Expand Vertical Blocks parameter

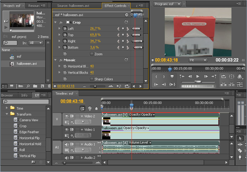pyautogui.click(x=60, y=72)
